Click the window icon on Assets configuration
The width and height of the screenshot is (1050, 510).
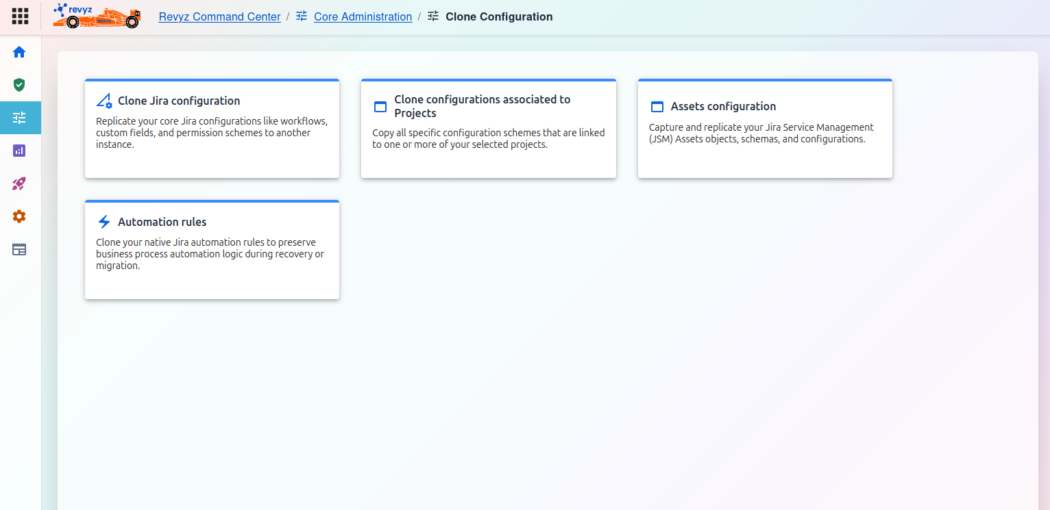tap(657, 107)
